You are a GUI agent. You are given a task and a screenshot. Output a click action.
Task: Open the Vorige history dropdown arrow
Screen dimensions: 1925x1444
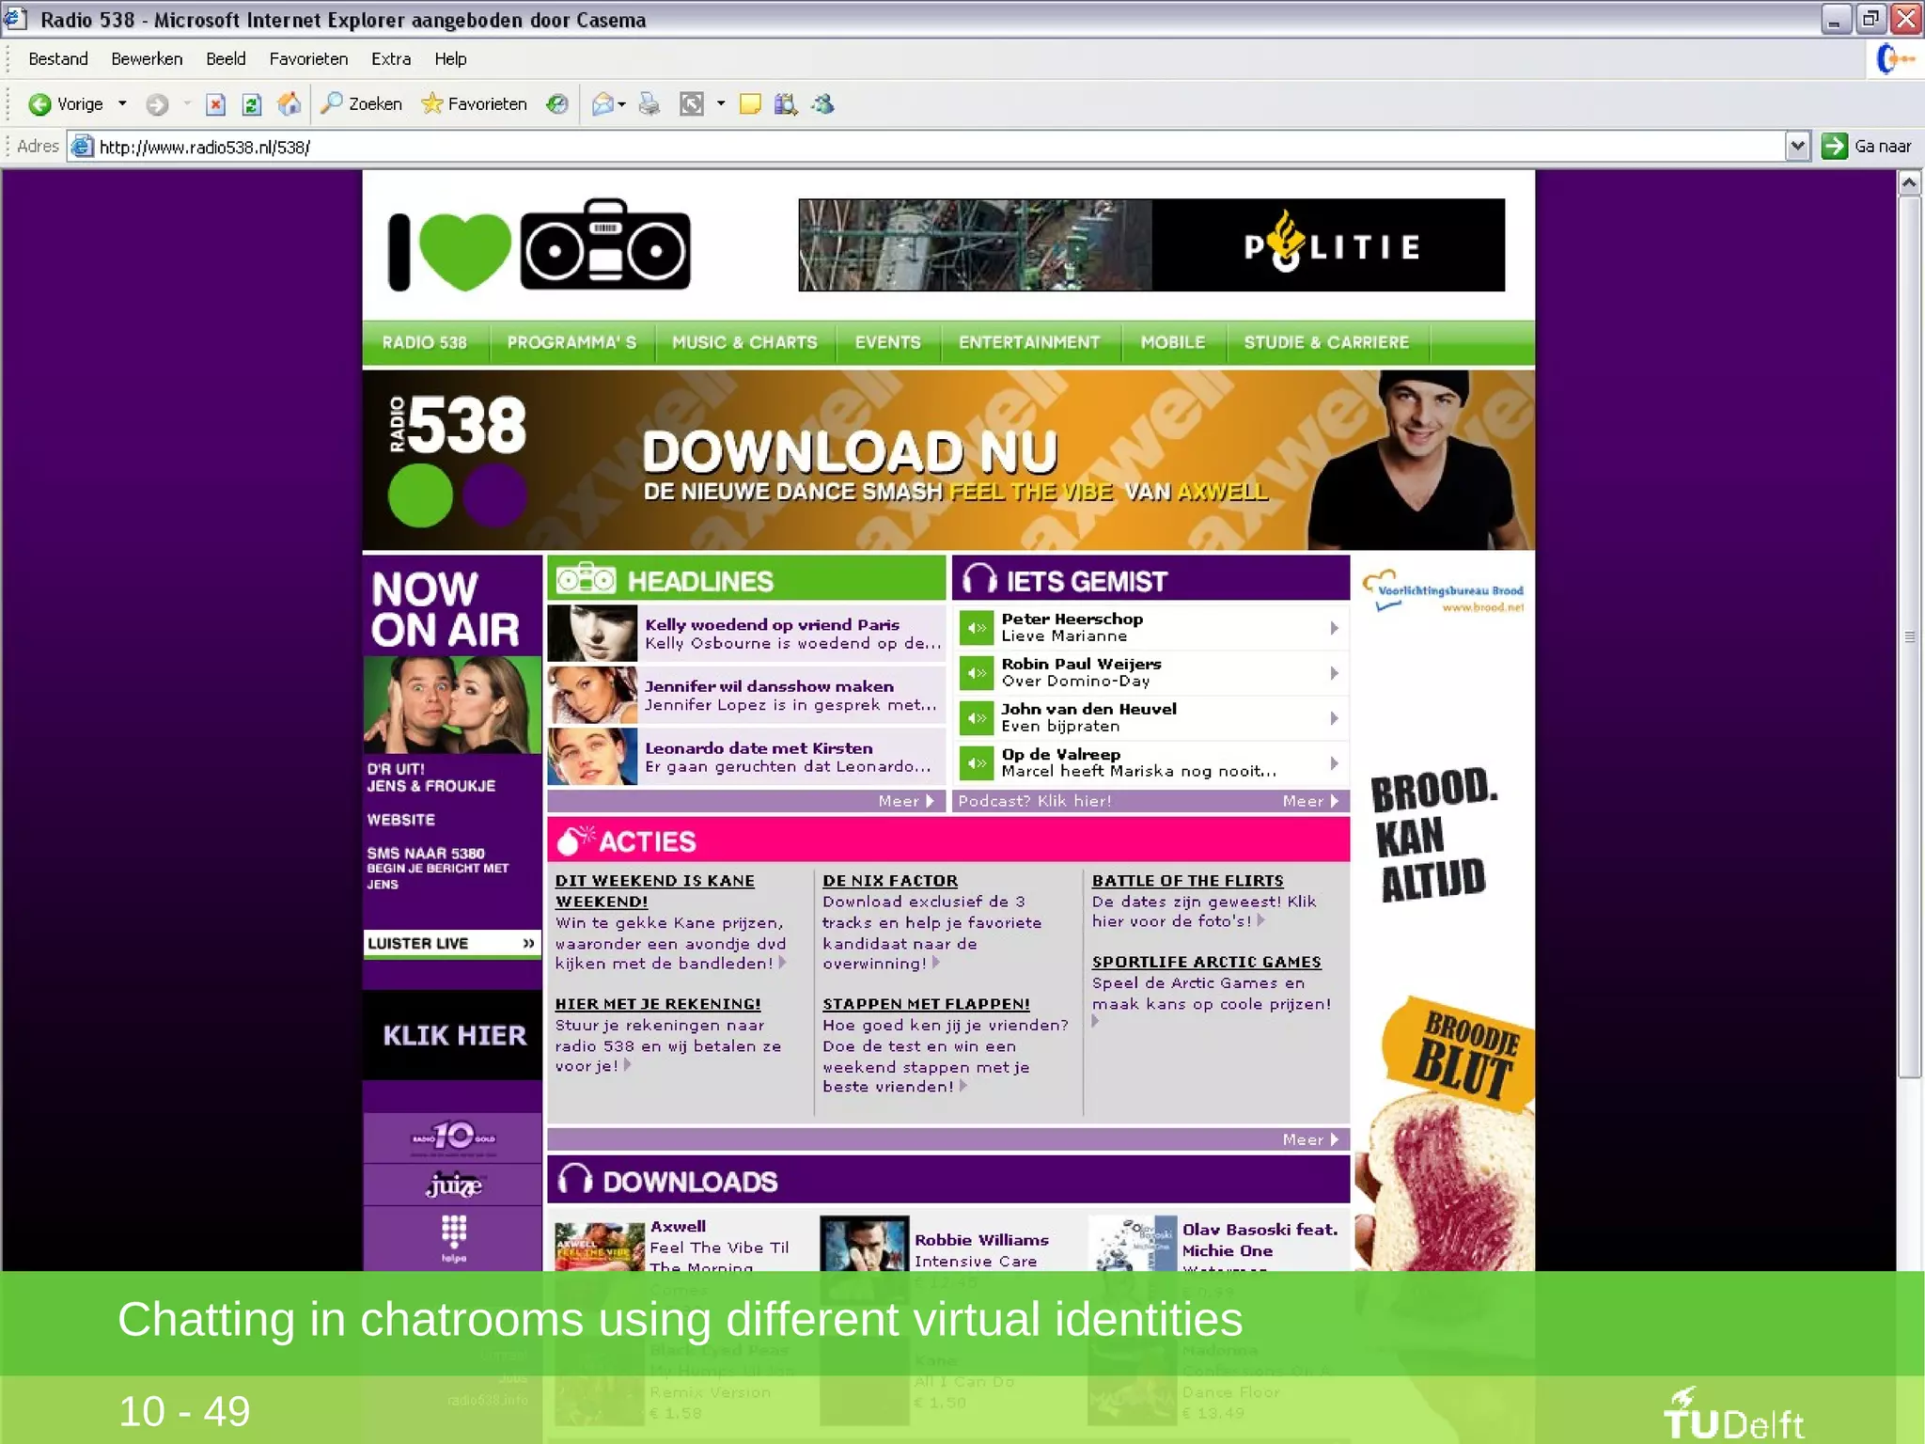click(122, 104)
